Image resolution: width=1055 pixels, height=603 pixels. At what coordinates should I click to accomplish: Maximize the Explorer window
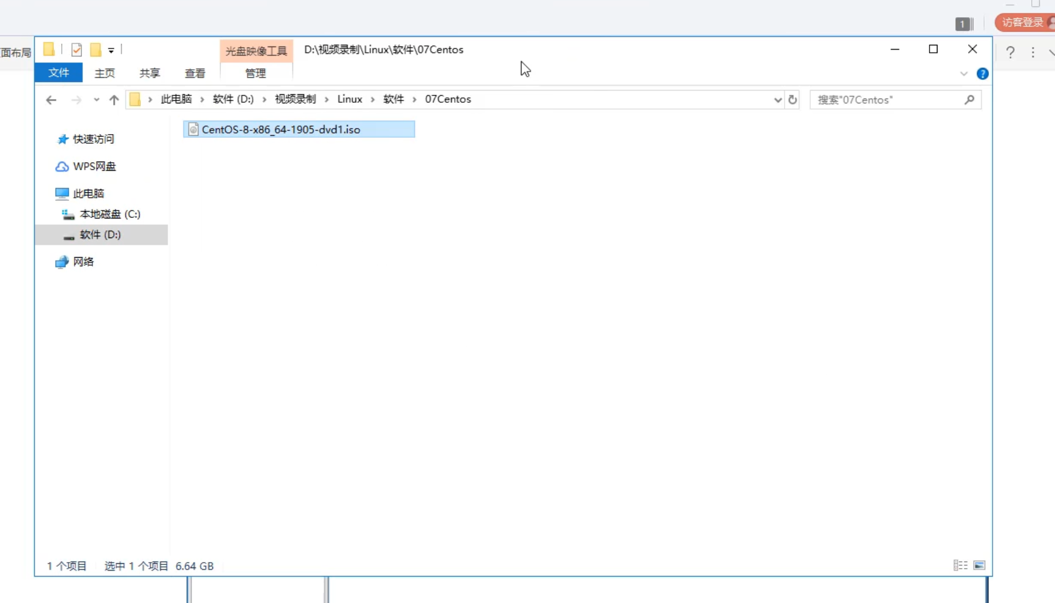(x=933, y=49)
